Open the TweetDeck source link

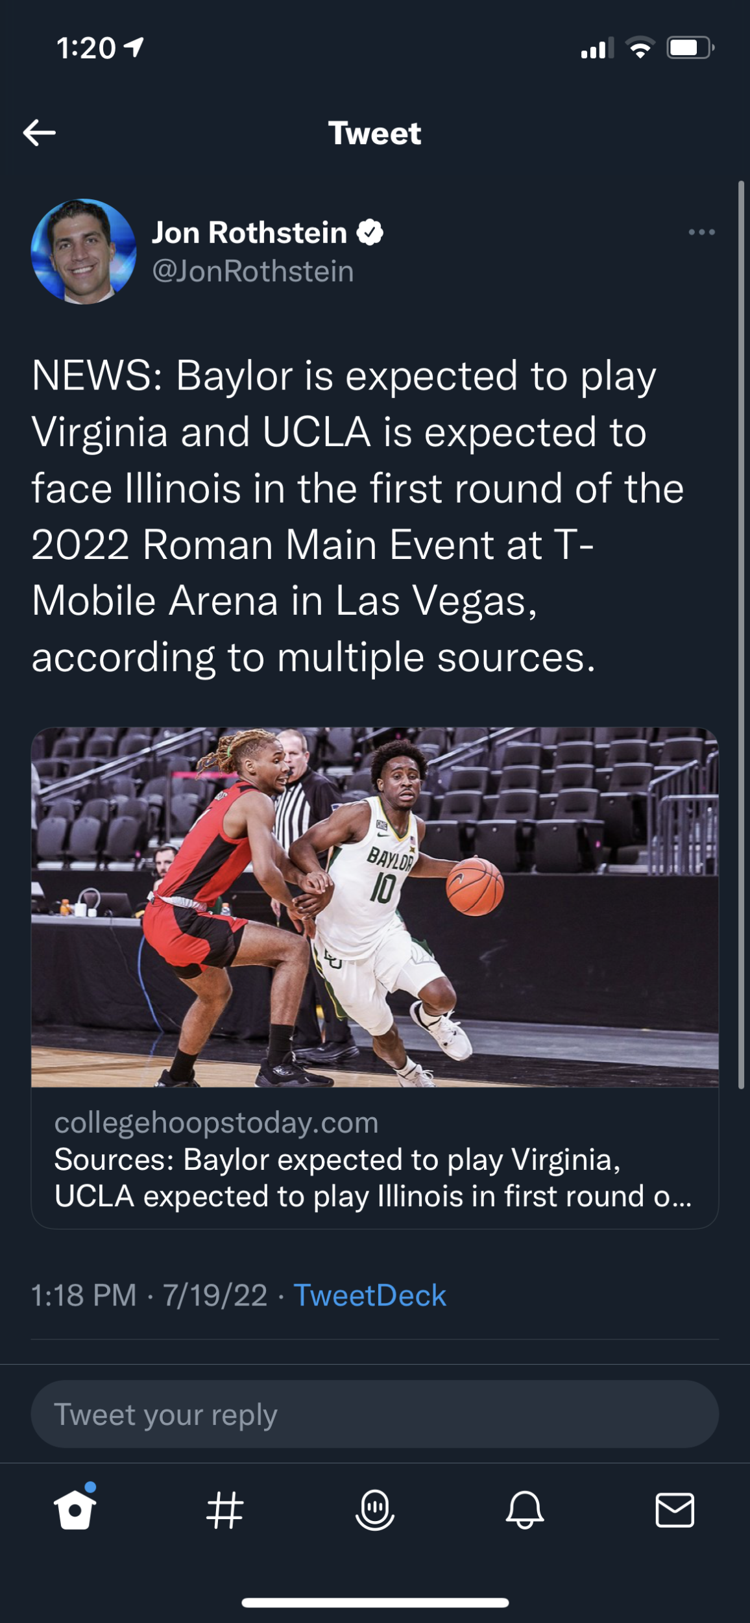point(370,1295)
